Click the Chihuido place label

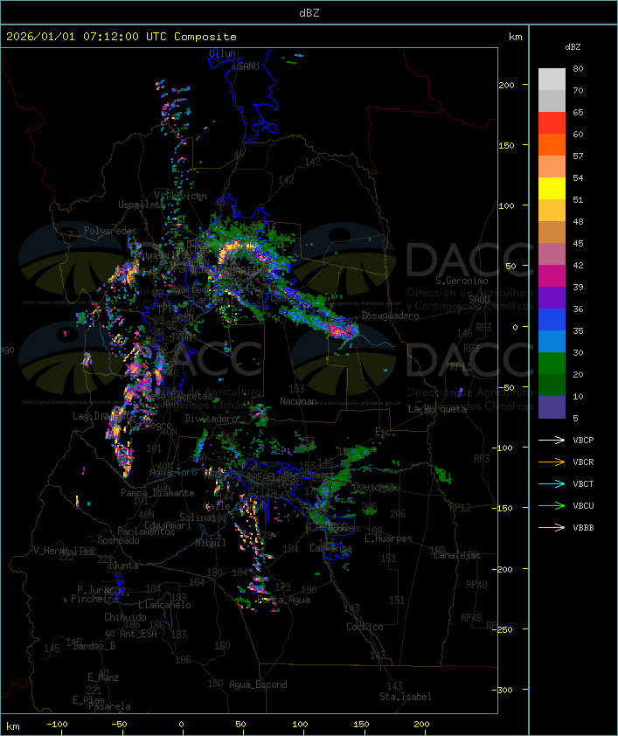click(125, 617)
